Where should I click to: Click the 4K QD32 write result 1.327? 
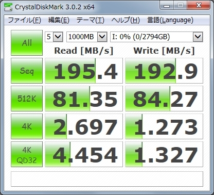[164, 154]
